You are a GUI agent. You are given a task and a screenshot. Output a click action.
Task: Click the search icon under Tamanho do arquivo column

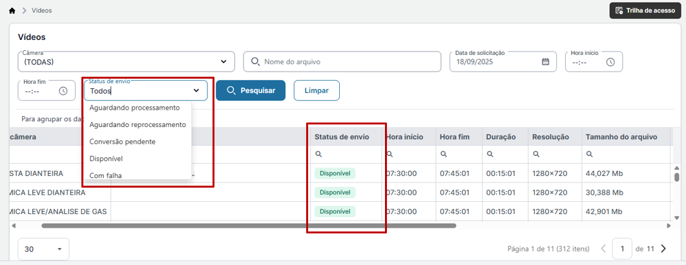(x=589, y=154)
